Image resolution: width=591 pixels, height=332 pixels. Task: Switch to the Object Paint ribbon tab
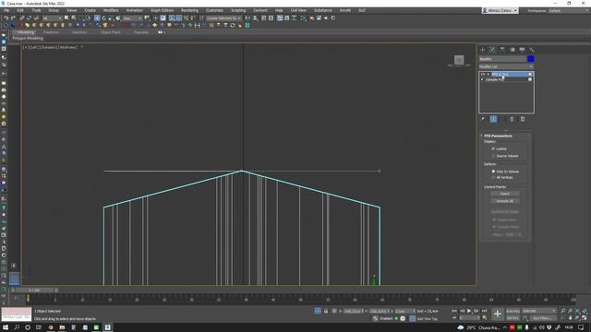[111, 32]
